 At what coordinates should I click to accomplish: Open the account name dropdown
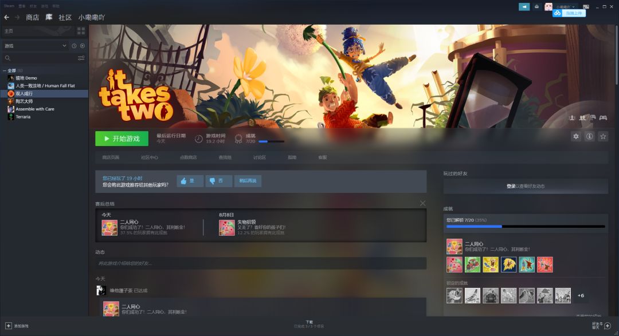pos(565,7)
